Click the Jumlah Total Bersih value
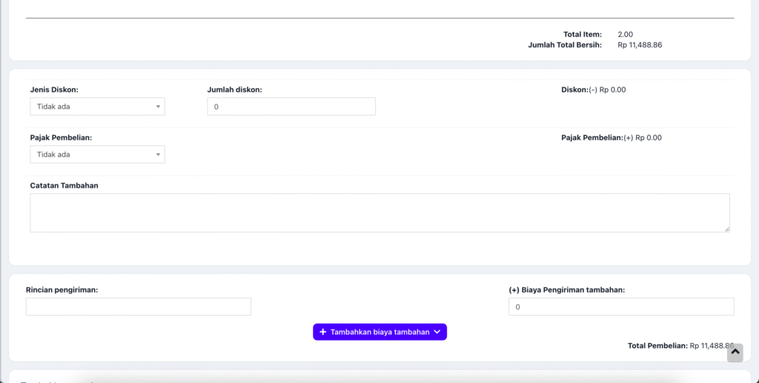759x383 pixels. 639,45
